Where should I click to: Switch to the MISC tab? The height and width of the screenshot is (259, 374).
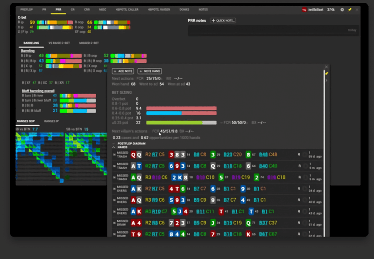click(x=103, y=9)
